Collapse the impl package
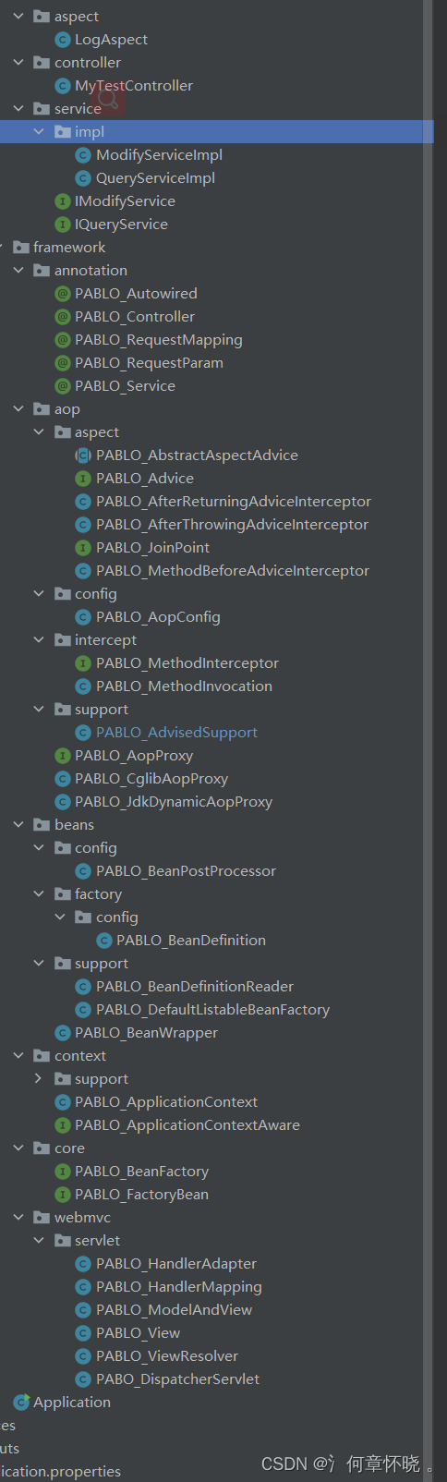Image resolution: width=447 pixels, height=1482 pixels. click(x=39, y=132)
